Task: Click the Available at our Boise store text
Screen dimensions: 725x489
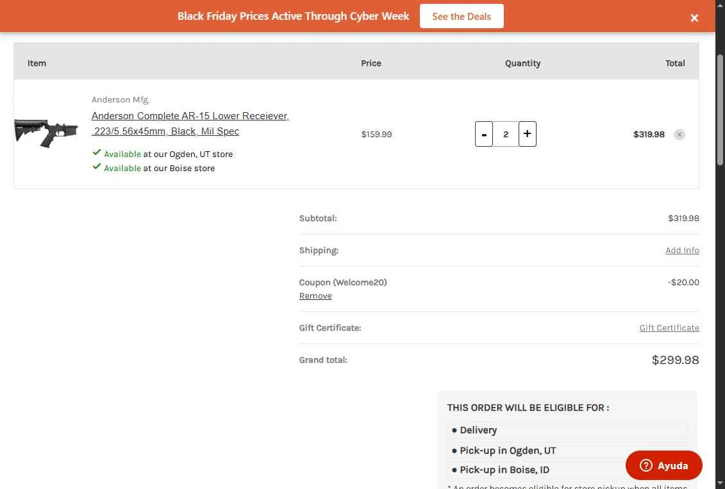Action: click(159, 169)
